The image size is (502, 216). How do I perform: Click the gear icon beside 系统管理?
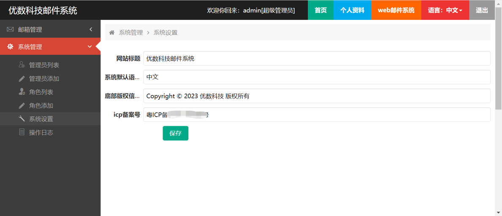(x=10, y=47)
